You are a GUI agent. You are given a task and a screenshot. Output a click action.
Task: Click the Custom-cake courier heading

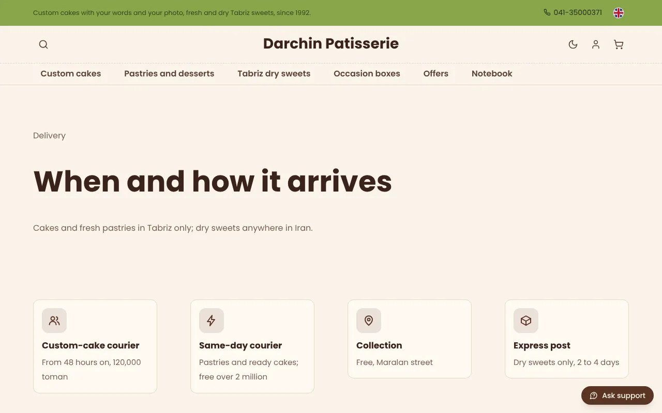91,345
